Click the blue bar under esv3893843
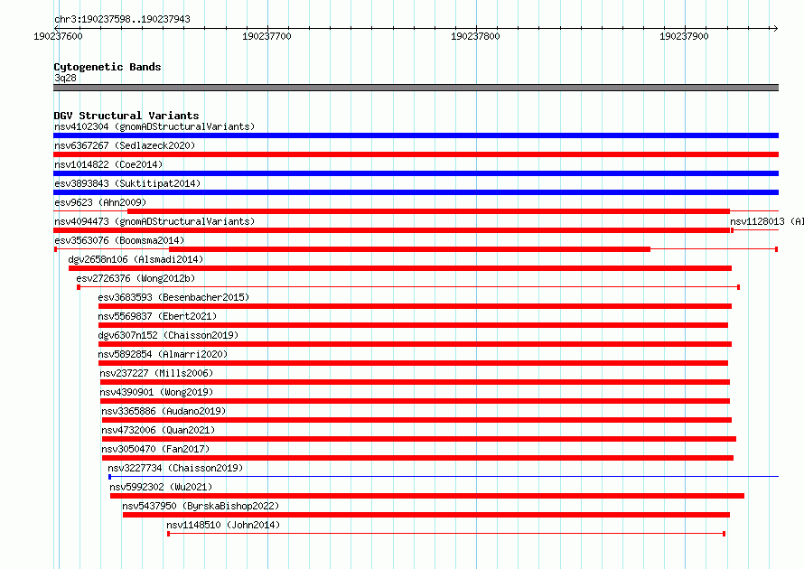 coord(416,192)
